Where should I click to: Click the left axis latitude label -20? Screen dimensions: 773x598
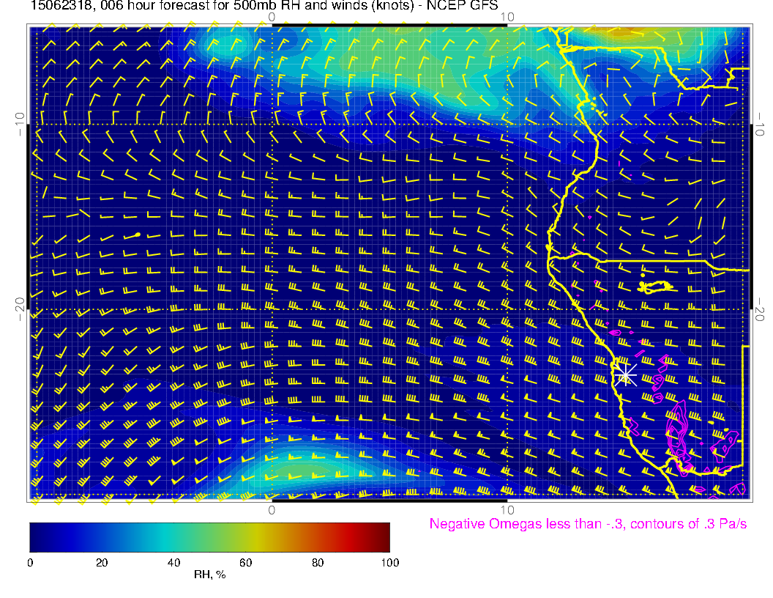point(20,309)
